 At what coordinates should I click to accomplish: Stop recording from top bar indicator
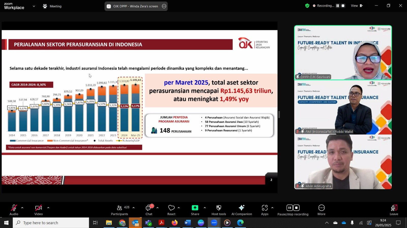point(343,6)
